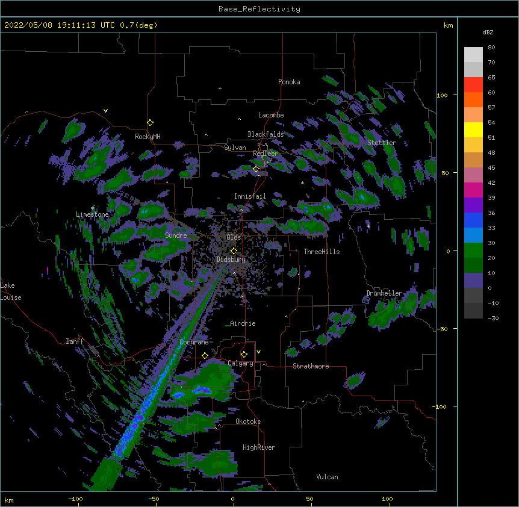Screen dimensions: 519x507
Task: Click the red 65 dBZ color swatch
Action: (473, 84)
